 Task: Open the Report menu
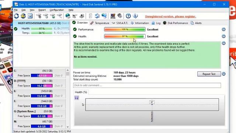42,10
